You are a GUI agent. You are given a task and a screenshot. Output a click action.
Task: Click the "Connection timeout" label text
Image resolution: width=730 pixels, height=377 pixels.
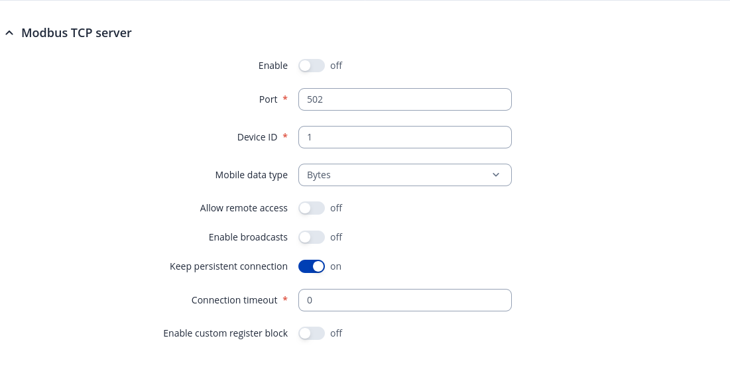(x=234, y=300)
